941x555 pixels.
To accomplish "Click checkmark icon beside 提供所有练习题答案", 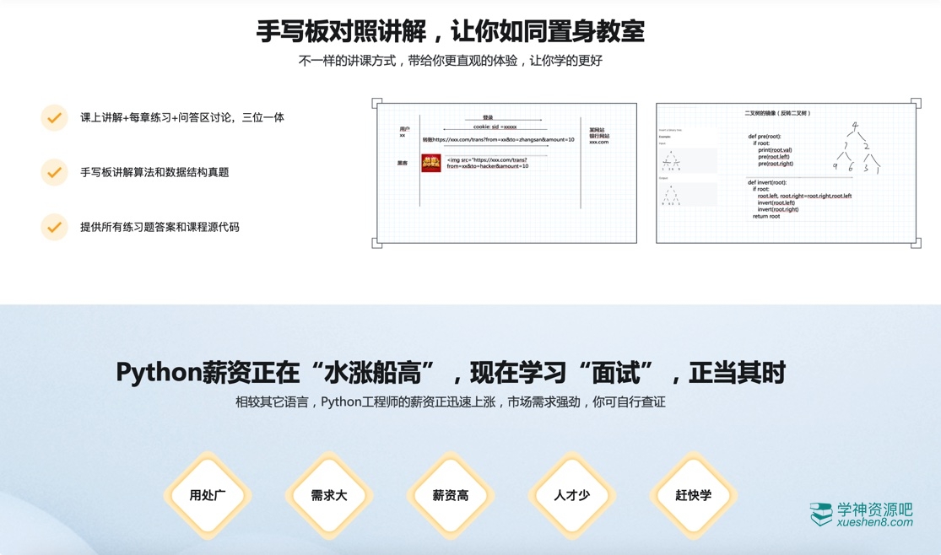I will (x=54, y=227).
